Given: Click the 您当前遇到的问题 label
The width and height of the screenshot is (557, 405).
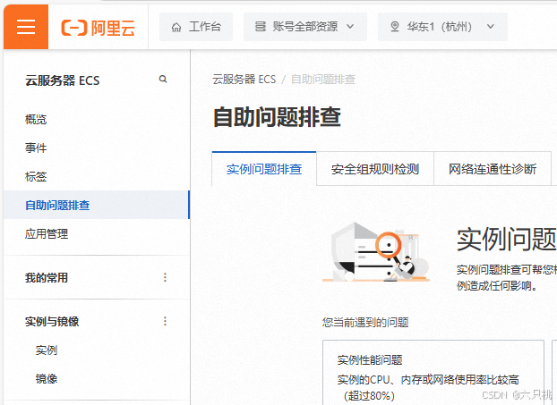Looking at the screenshot, I should click(x=365, y=323).
